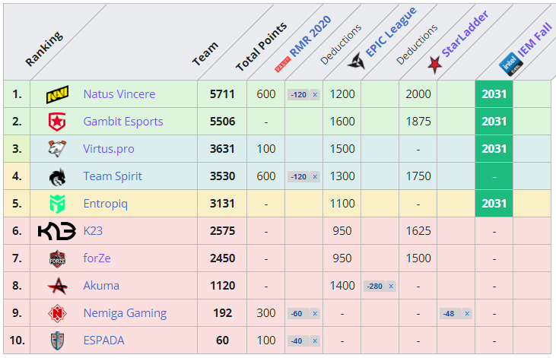The height and width of the screenshot is (358, 556).
Task: Click the Valve icon beside RMR 2020
Action: point(283,65)
